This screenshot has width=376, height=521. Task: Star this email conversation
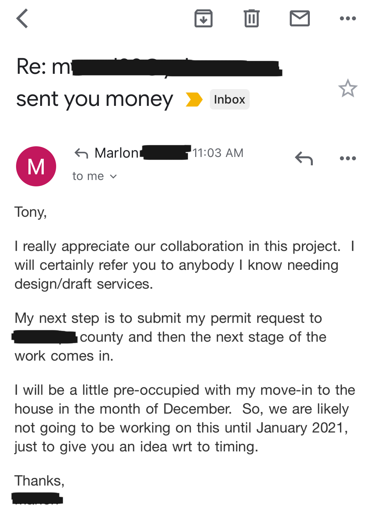tap(348, 88)
